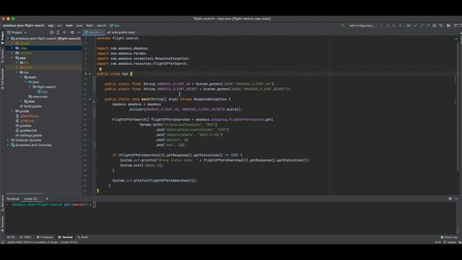This screenshot has height=260, width=462.
Task: Expand the .vscode folder
Action: point(12,53)
